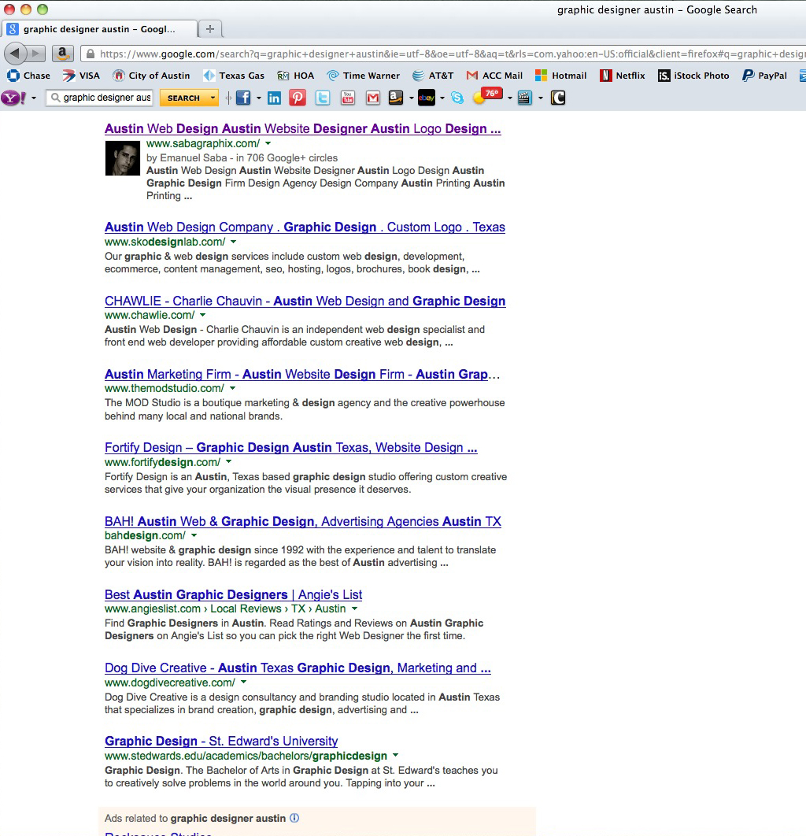This screenshot has width=806, height=836.
Task: Open the movie clapperboard icon in toolbar
Action: coord(524,98)
